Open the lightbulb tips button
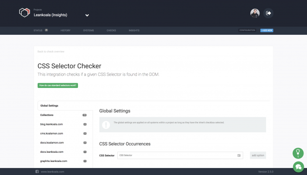The image size is (307, 175). coord(298,153)
